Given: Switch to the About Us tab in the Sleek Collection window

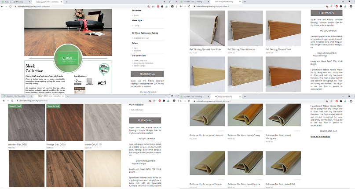Looking at the screenshot, I should click(x=15, y=2).
